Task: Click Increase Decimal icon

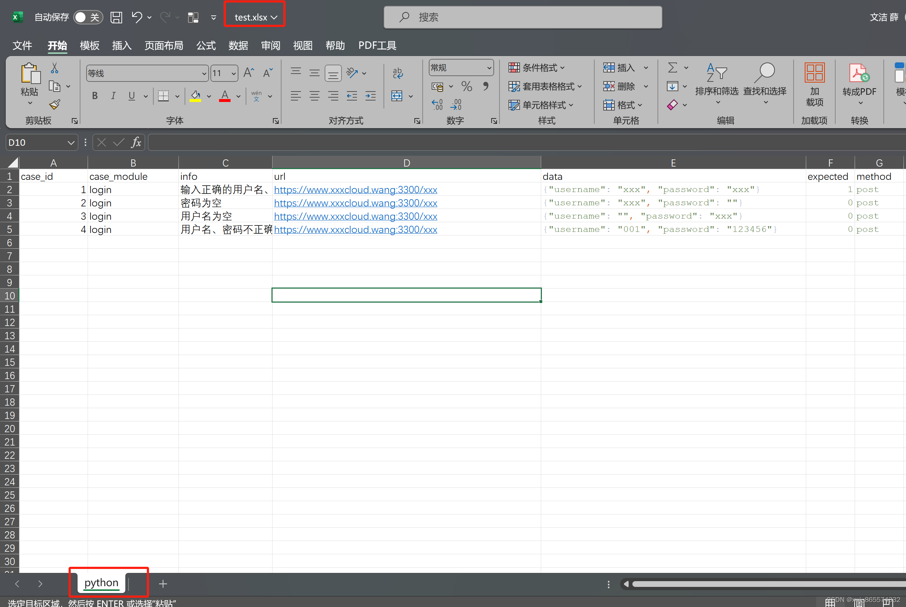Action: pyautogui.click(x=437, y=104)
